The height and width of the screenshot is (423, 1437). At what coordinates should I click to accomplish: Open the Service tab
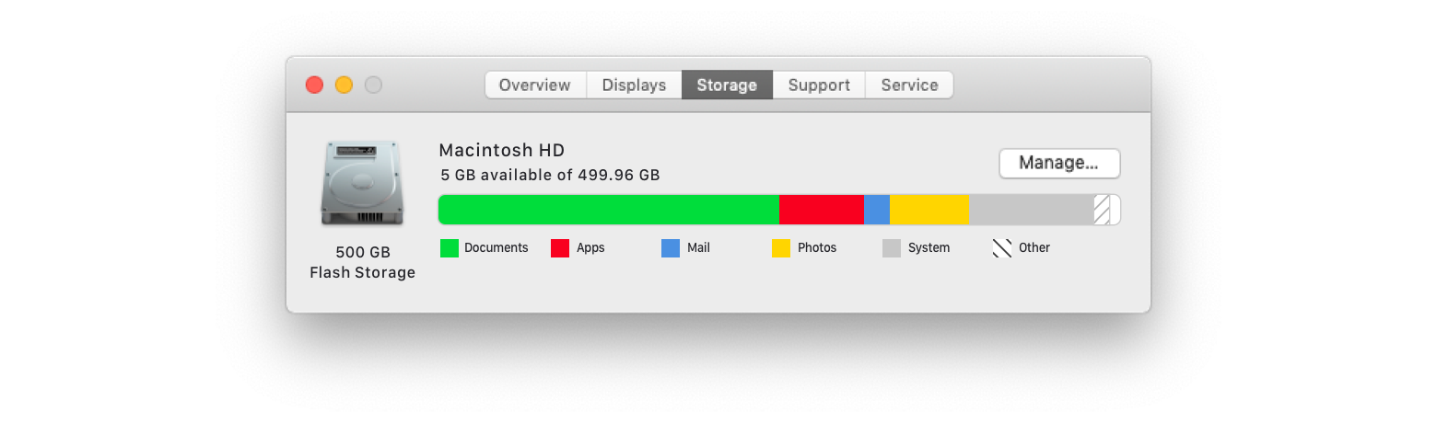click(x=909, y=85)
